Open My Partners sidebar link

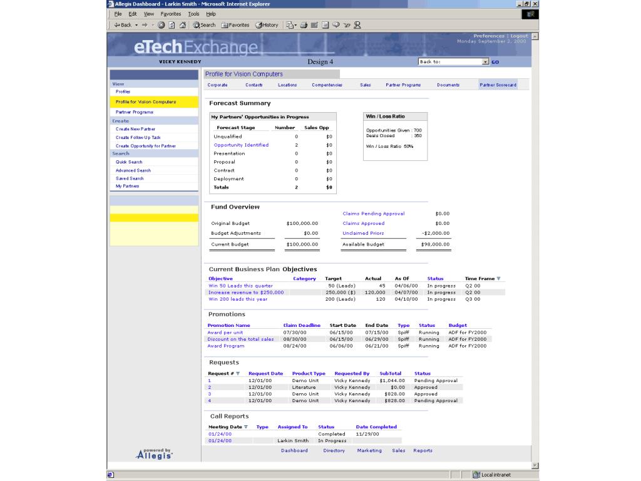[127, 186]
